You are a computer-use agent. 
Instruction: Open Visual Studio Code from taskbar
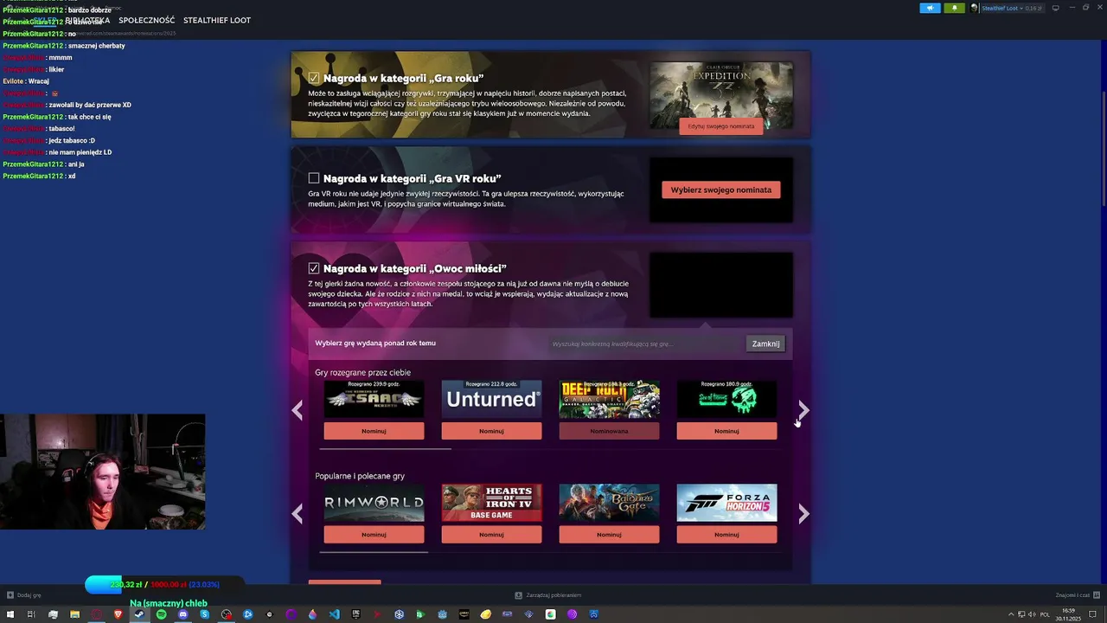(x=334, y=614)
